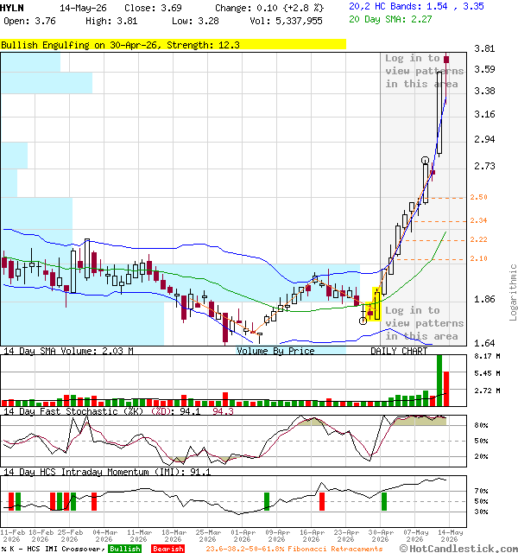
Task: Click the circled high marker near 07-May
Action: point(426,161)
